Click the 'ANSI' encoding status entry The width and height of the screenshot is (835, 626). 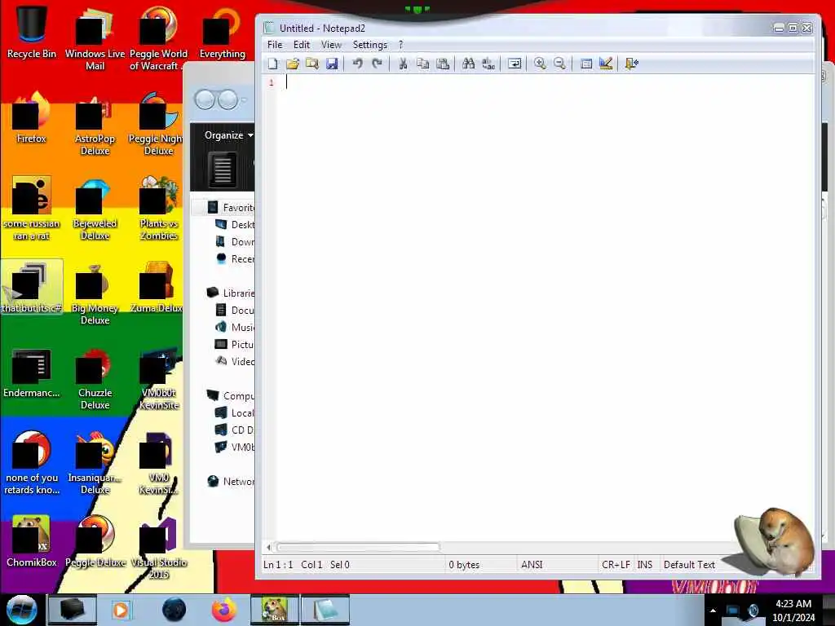point(532,565)
